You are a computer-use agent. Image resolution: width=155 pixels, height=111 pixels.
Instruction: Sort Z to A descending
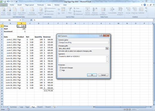click(x=59, y=13)
